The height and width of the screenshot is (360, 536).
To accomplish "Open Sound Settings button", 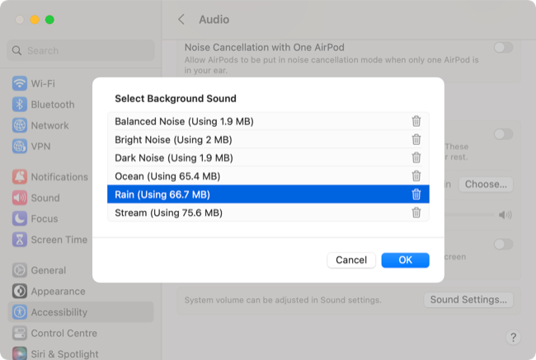I will [469, 300].
